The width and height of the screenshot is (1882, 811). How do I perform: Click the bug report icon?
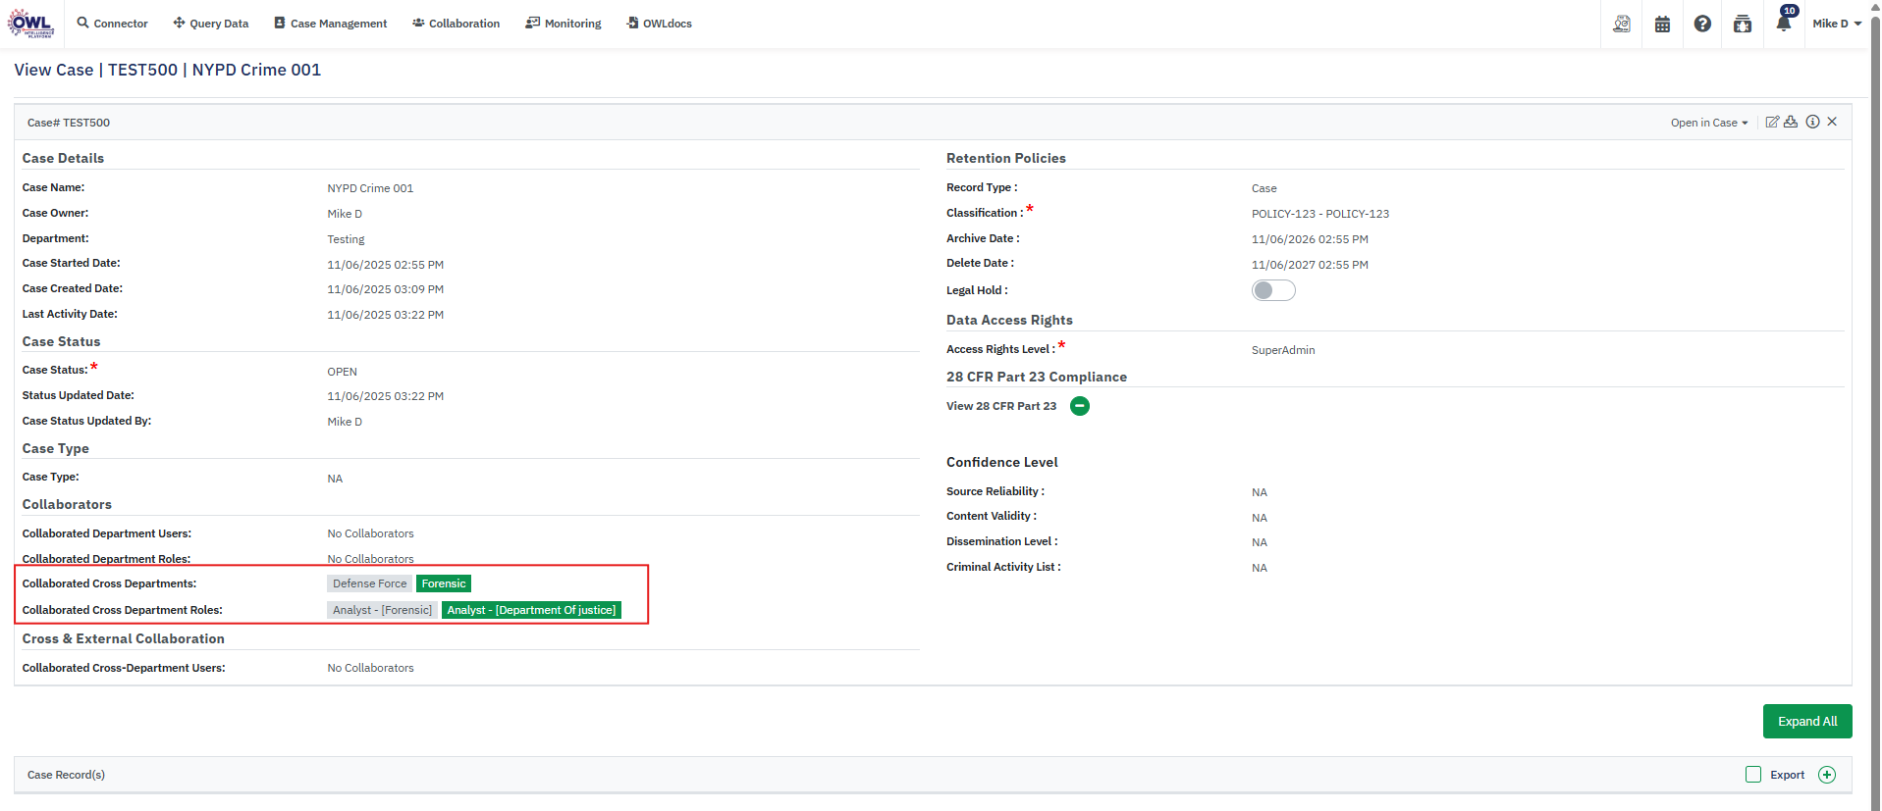tap(1743, 24)
